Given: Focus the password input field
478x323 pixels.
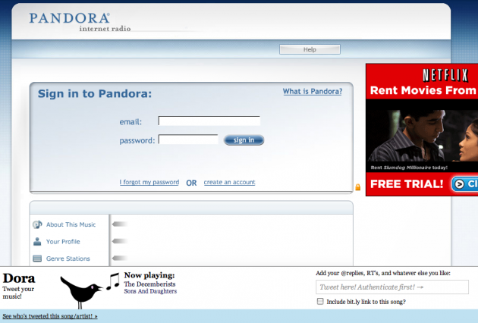Looking at the screenshot, I should (188, 140).
